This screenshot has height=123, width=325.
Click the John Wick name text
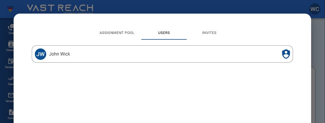[x=60, y=54]
